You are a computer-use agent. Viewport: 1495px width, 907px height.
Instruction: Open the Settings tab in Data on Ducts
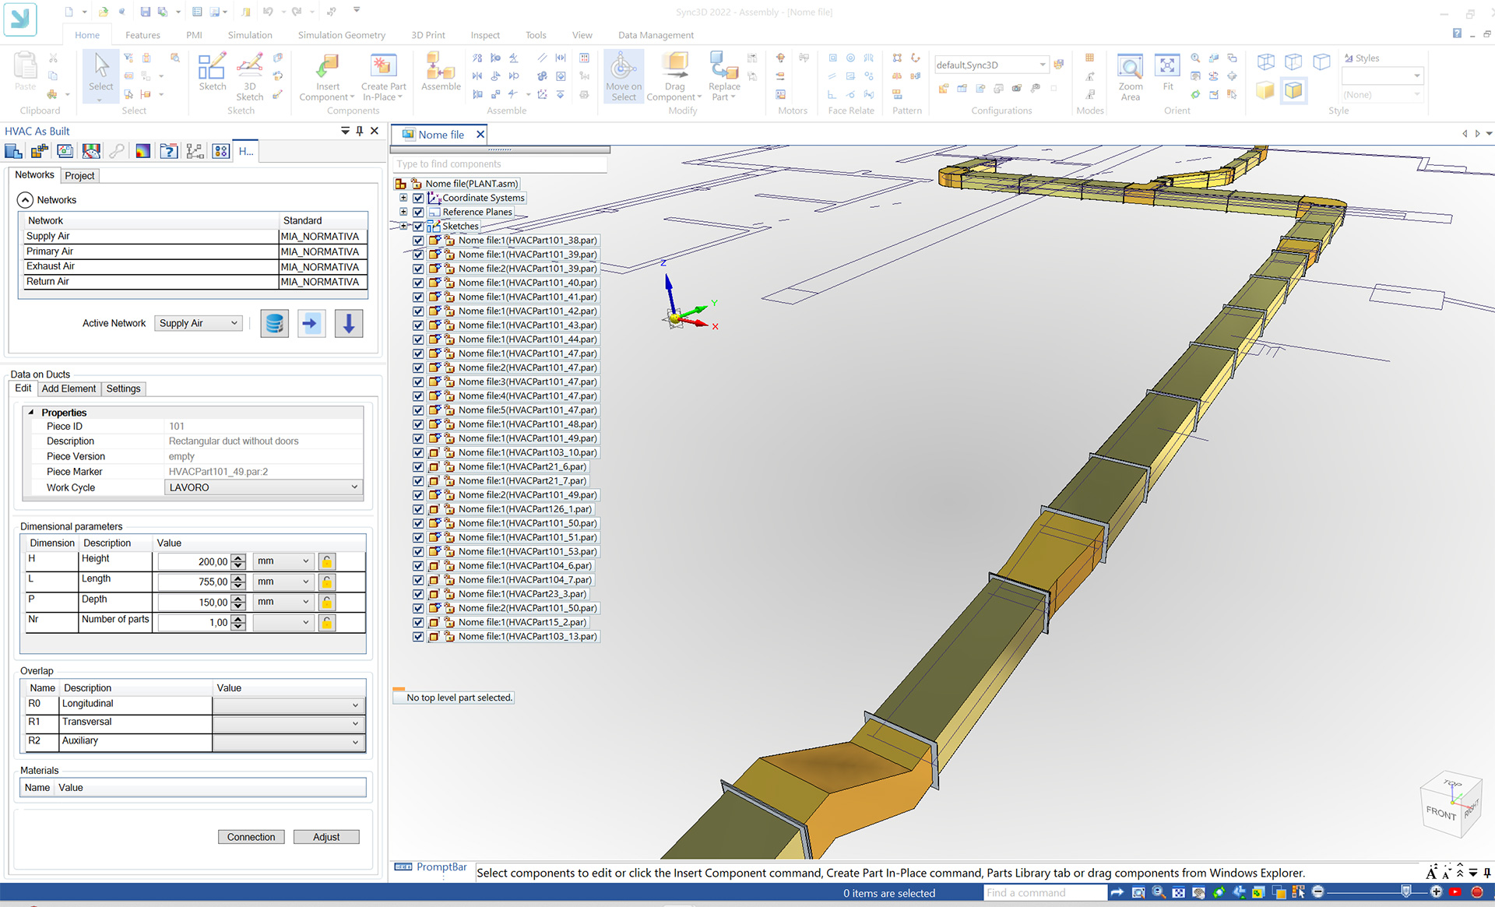(x=123, y=388)
